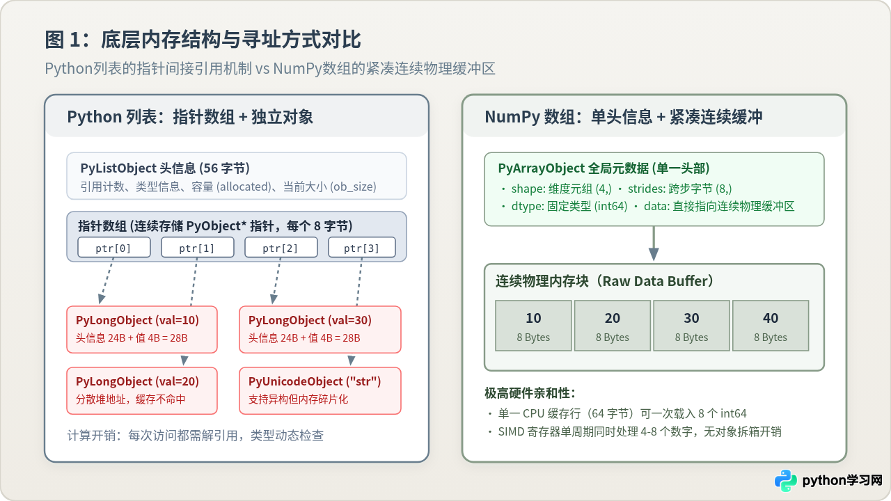Image resolution: width=891 pixels, height=501 pixels.
Task: Click the 连续物理内存块 (Raw Data Buffer) title
Action: [x=604, y=281]
